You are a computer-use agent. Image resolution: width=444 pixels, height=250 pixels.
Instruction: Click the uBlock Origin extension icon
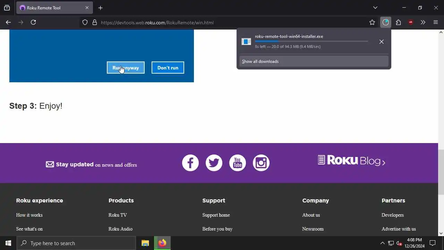[x=411, y=23]
